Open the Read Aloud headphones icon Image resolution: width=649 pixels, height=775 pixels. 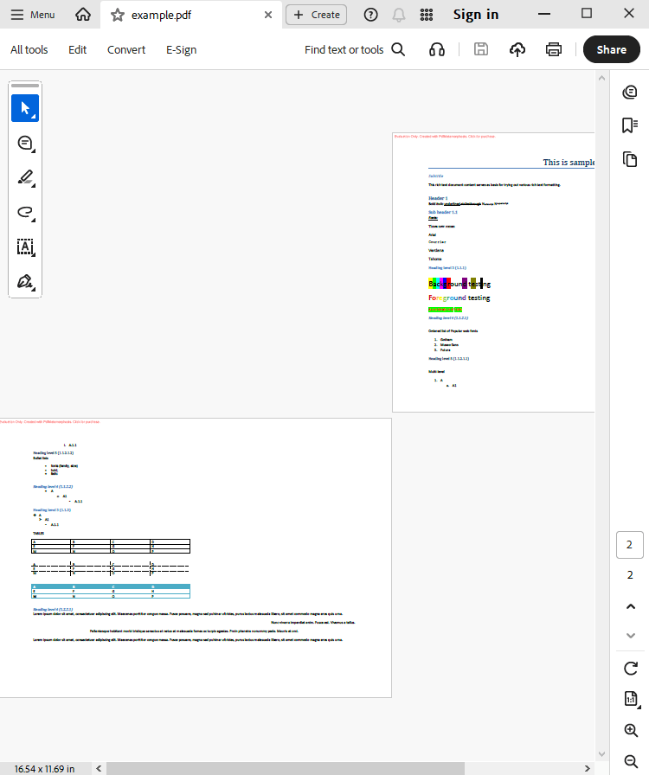pos(437,50)
